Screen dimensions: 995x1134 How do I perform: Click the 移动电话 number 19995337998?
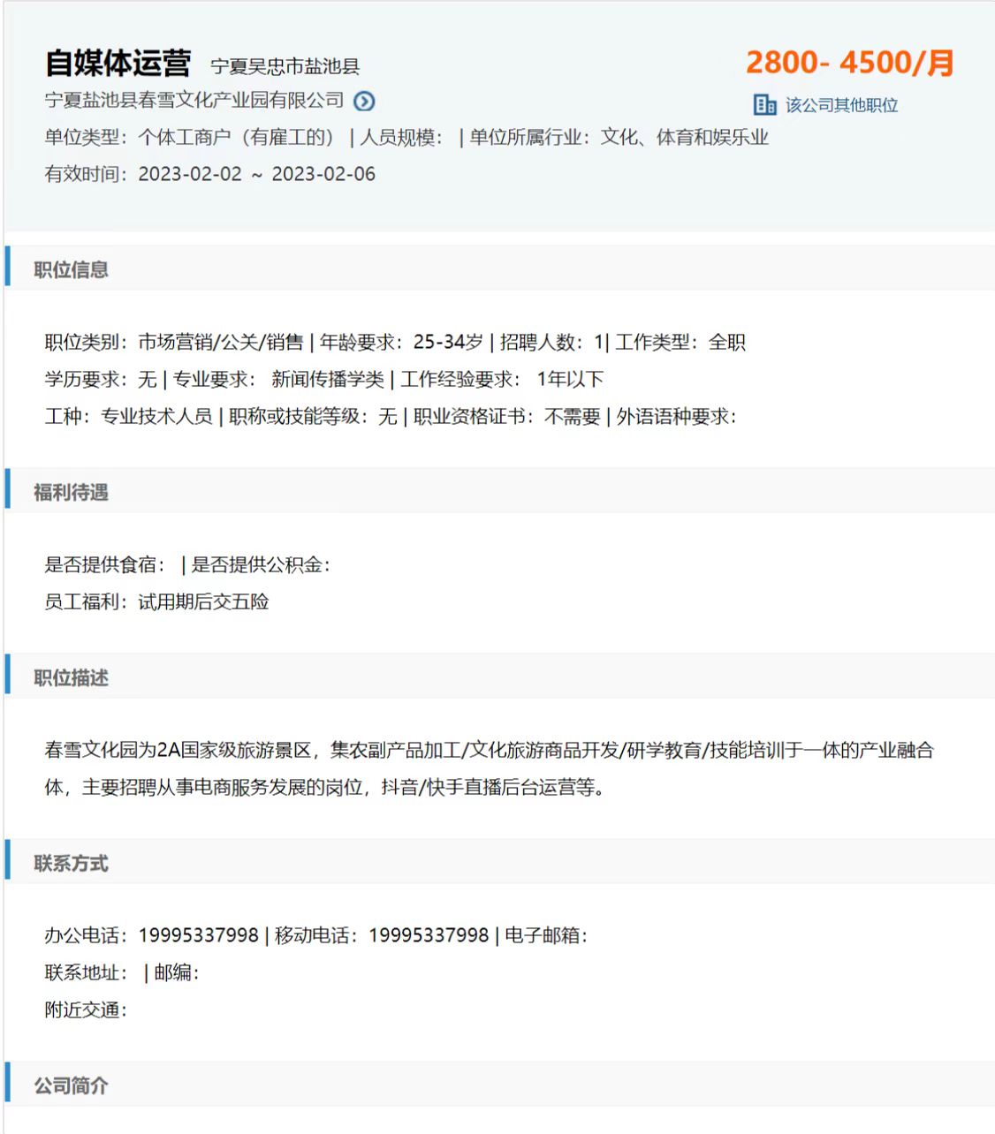429,935
